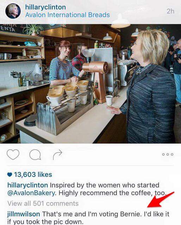Tap the coffee shop photo

pos(90,84)
